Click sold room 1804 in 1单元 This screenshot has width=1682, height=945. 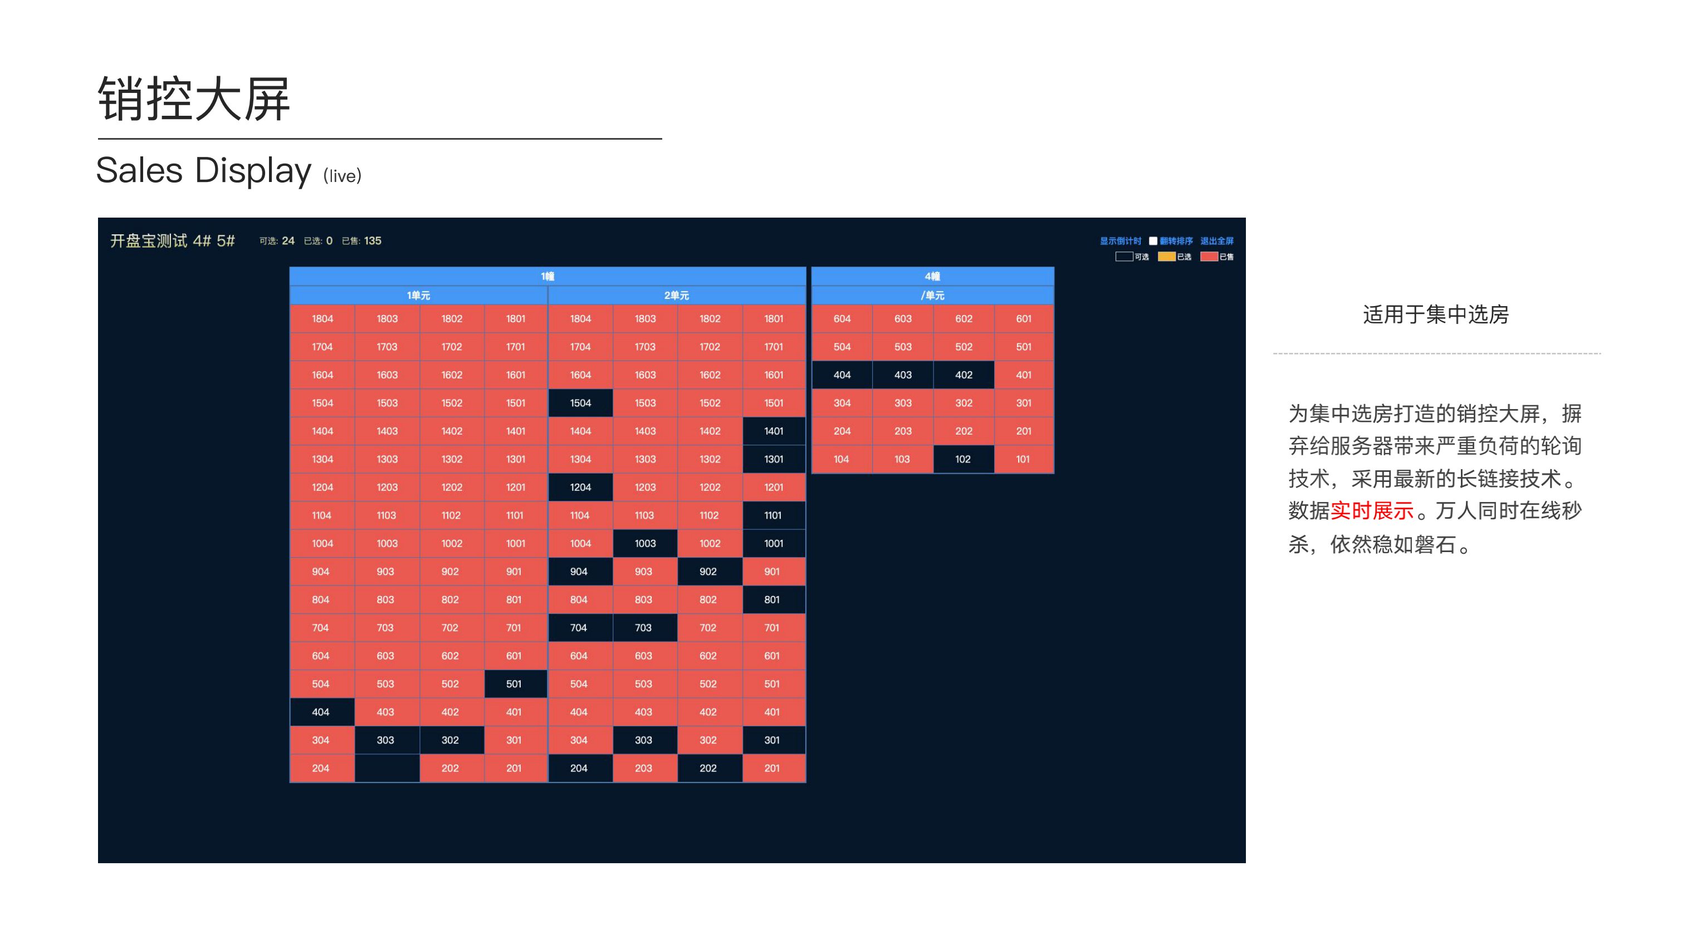[322, 319]
